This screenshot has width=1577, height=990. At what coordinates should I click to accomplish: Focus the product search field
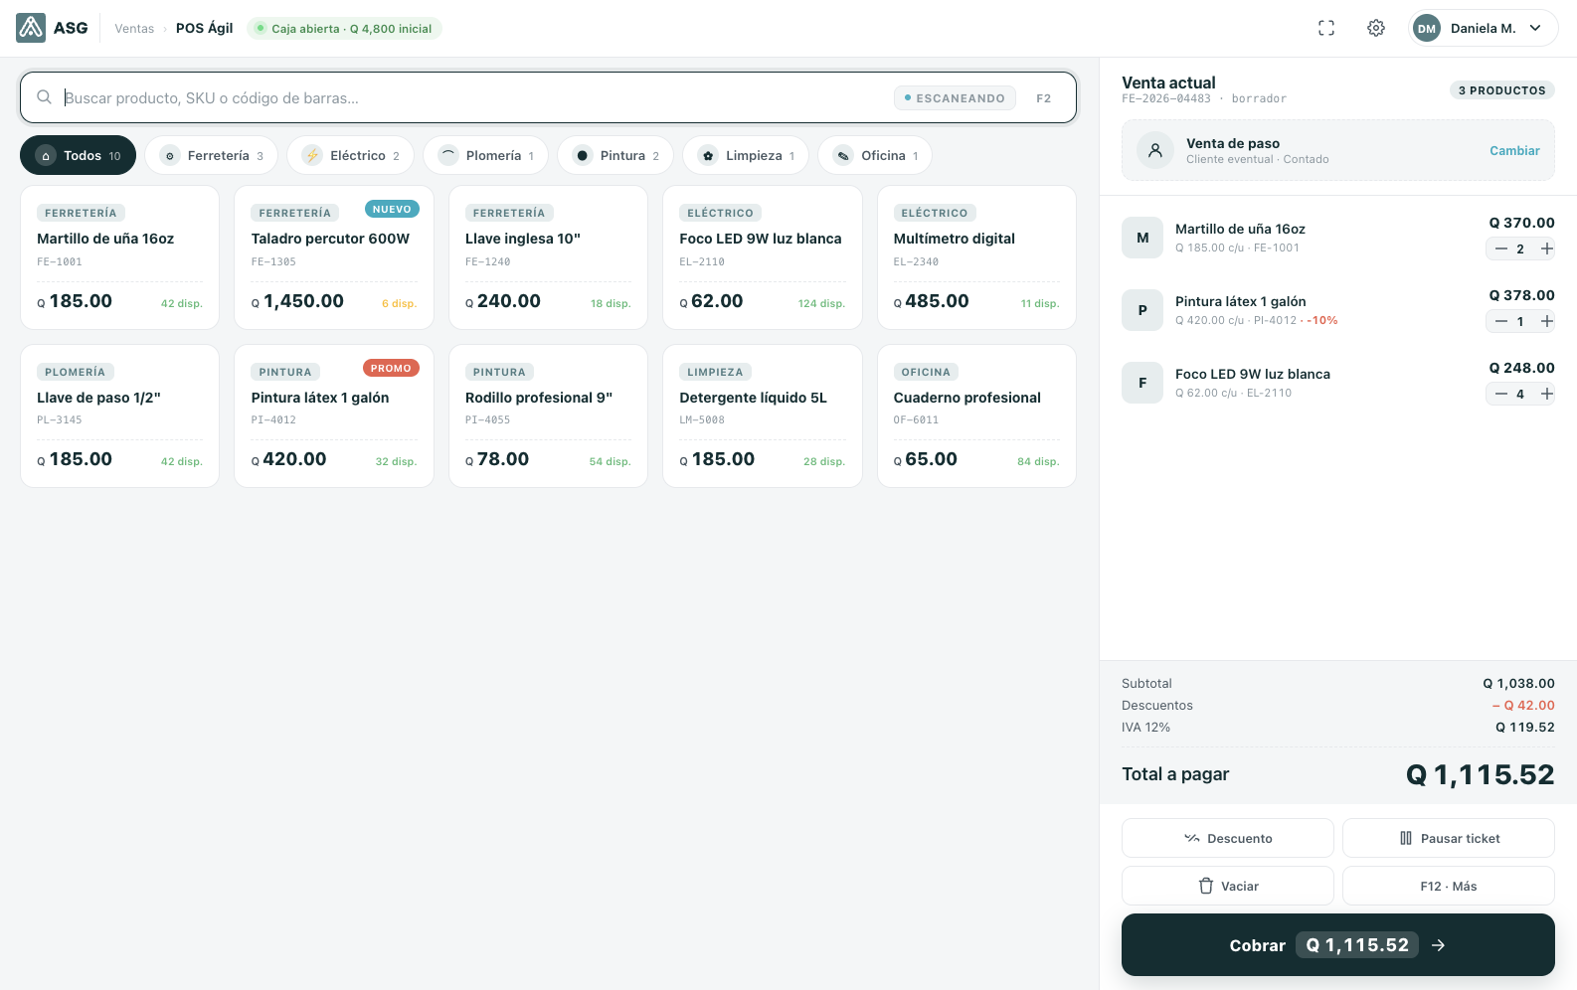[x=549, y=97]
